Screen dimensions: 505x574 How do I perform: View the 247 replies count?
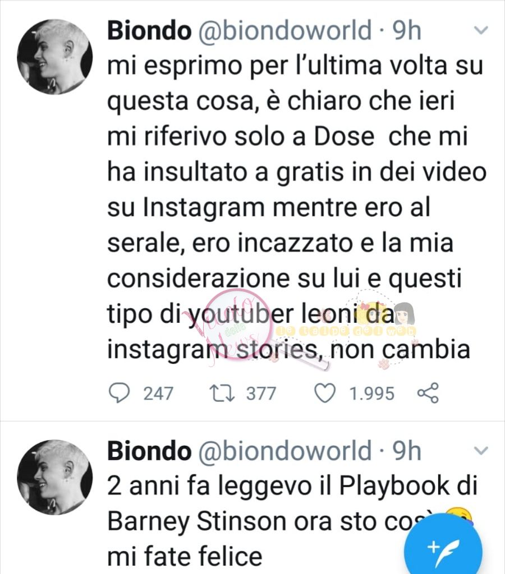pos(158,394)
